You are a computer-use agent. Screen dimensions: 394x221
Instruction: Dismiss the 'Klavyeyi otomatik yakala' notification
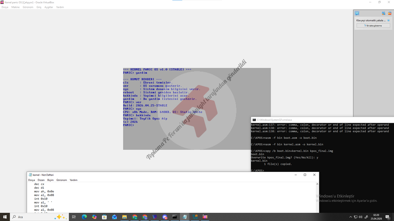(x=389, y=20)
